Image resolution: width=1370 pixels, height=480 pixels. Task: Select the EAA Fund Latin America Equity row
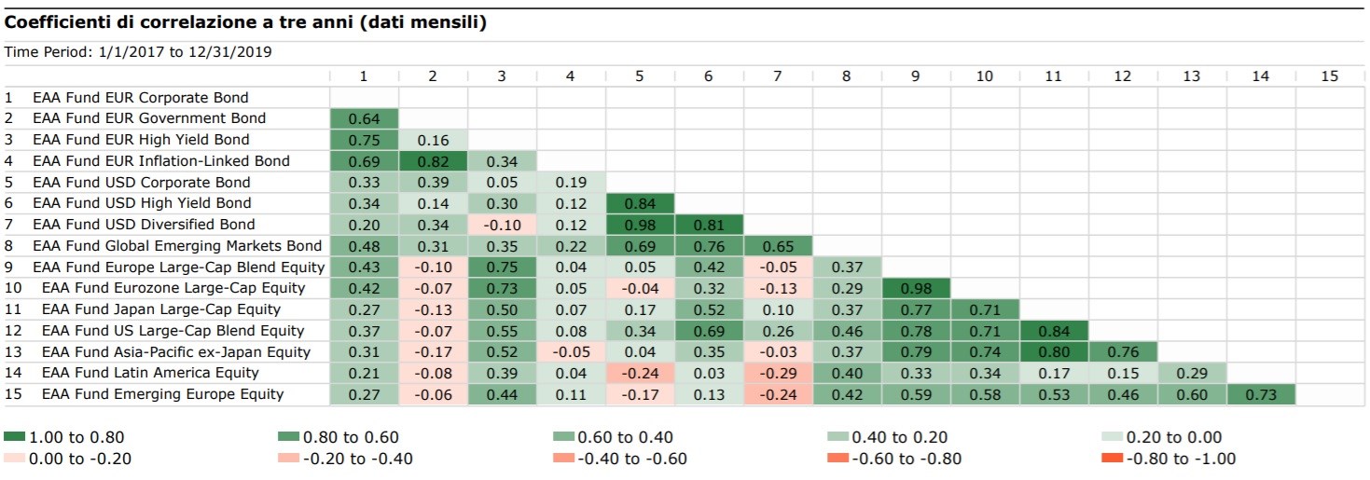tap(150, 373)
